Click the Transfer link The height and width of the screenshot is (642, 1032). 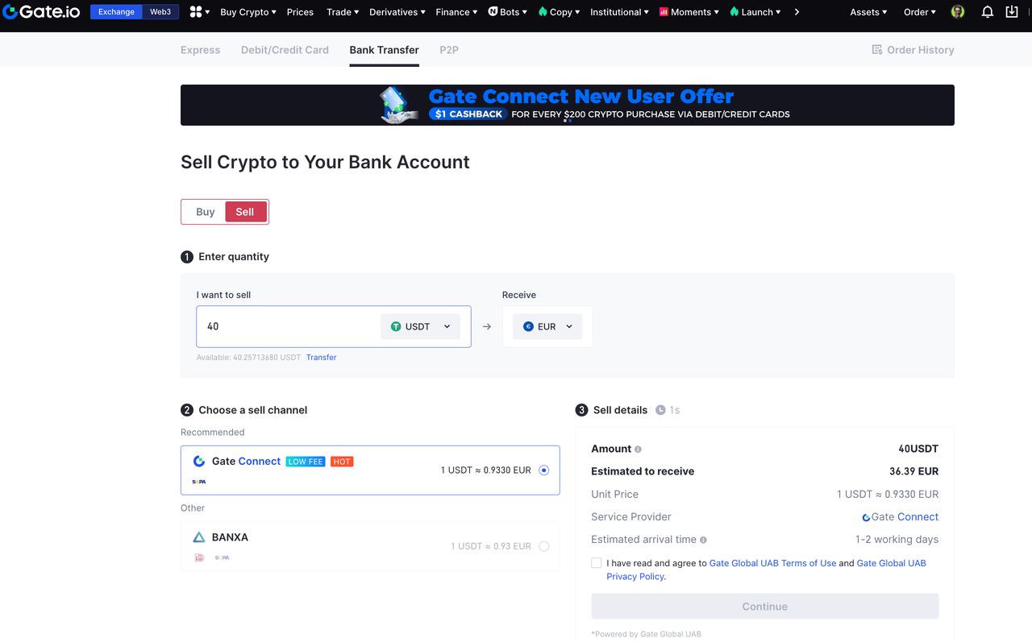point(321,358)
